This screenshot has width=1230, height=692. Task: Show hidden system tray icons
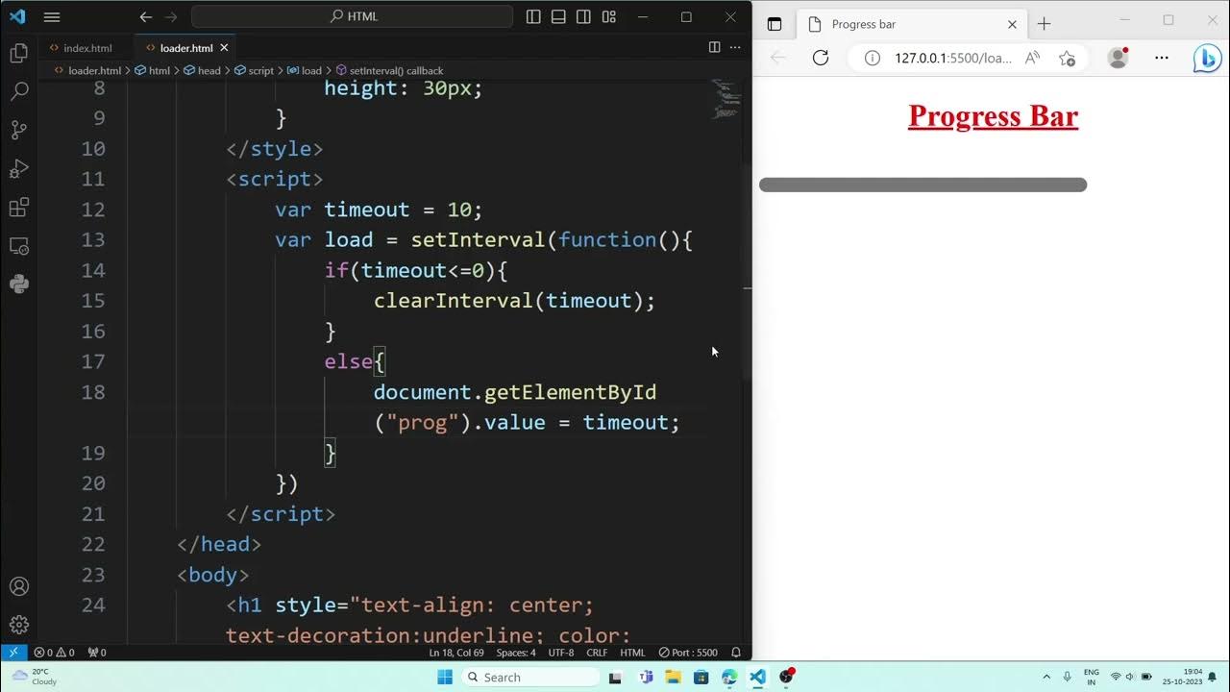1046,677
